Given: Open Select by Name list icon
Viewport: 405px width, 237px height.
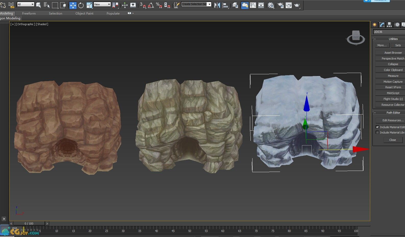Looking at the screenshot, I should [47, 5].
